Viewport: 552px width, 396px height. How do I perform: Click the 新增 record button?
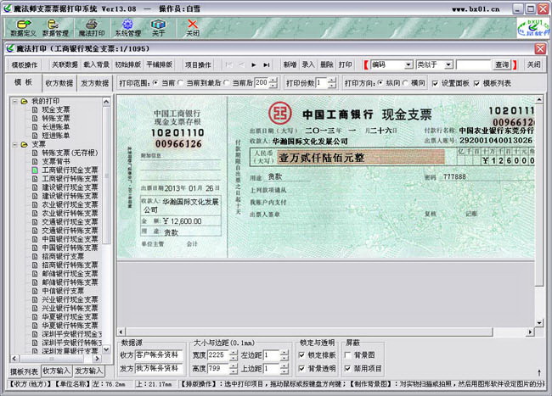pyautogui.click(x=290, y=64)
